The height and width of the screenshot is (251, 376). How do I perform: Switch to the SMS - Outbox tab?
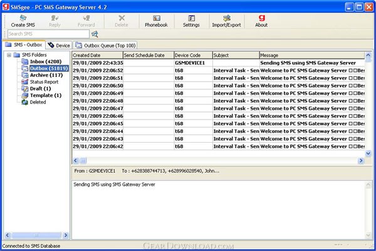pos(24,45)
